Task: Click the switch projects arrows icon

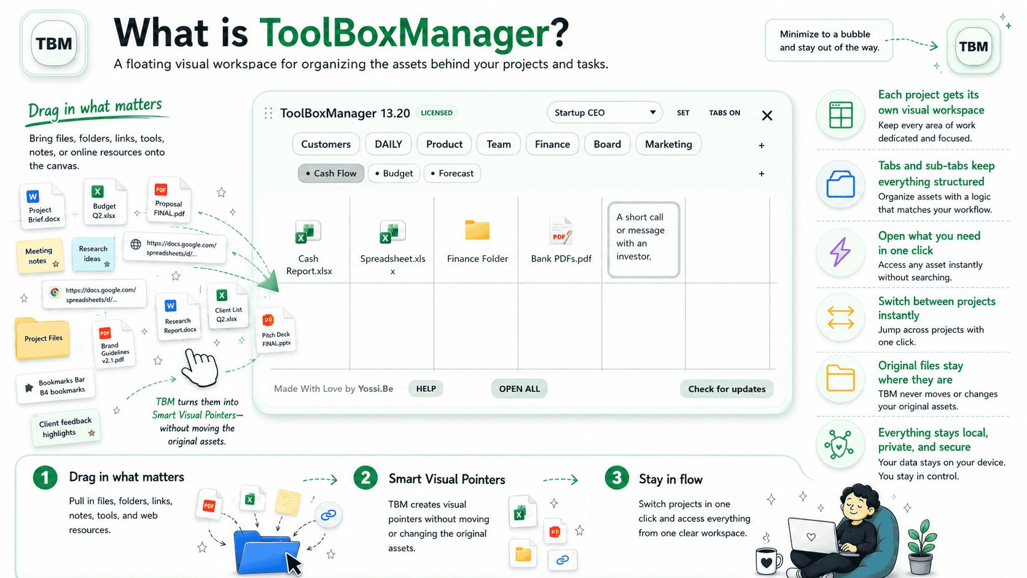Action: (x=840, y=318)
